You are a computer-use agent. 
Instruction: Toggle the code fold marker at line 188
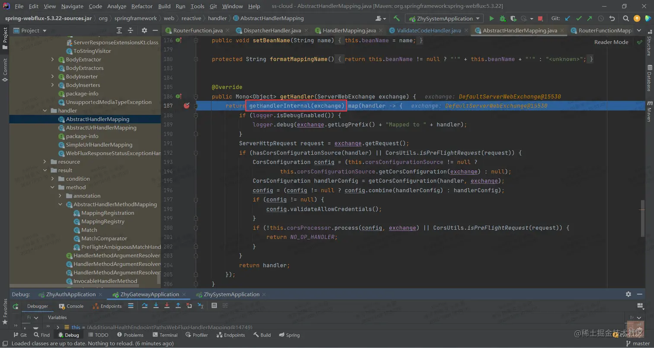pyautogui.click(x=196, y=116)
